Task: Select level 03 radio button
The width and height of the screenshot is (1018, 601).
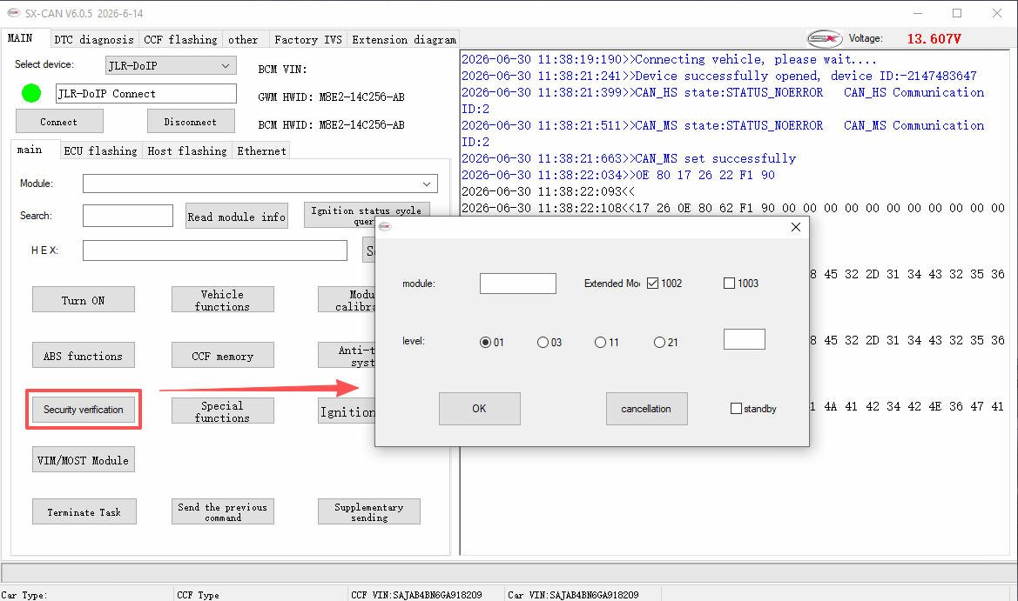Action: coord(543,343)
